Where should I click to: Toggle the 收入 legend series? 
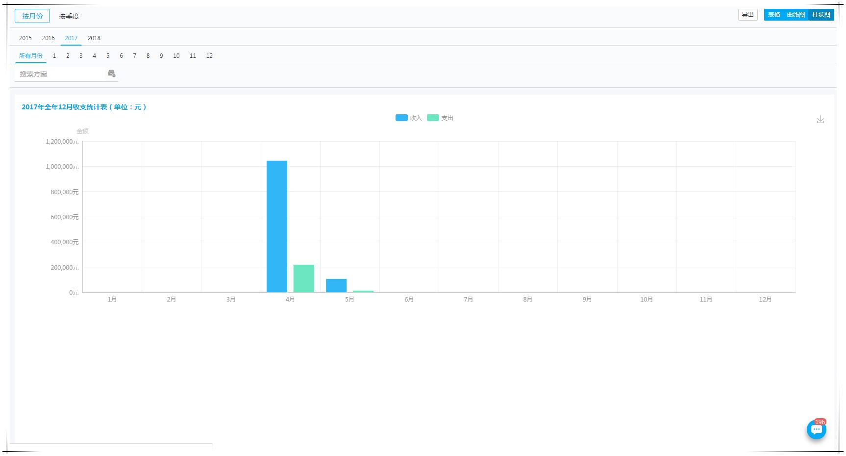pos(408,118)
